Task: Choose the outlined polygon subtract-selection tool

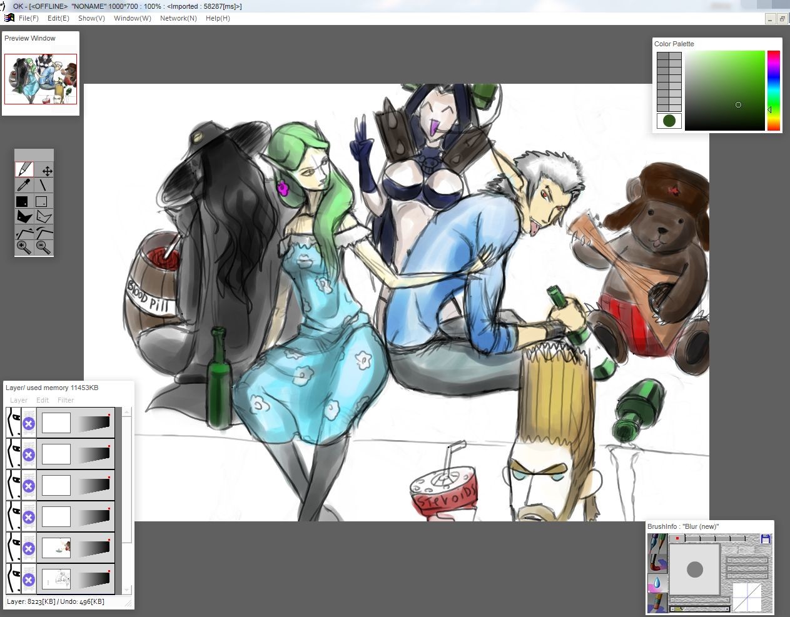Action: (43, 216)
